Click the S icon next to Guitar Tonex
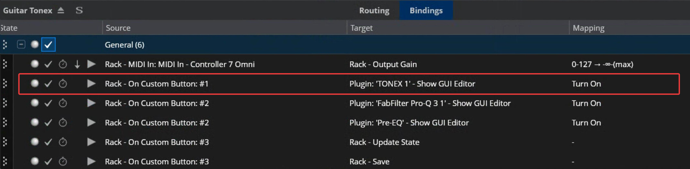690x169 pixels. point(79,10)
